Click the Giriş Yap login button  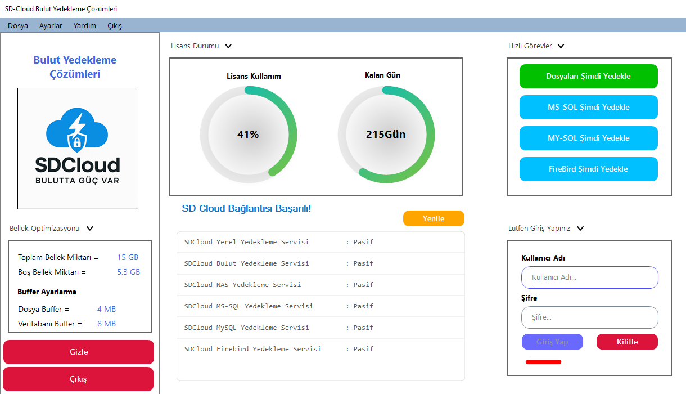pos(552,342)
